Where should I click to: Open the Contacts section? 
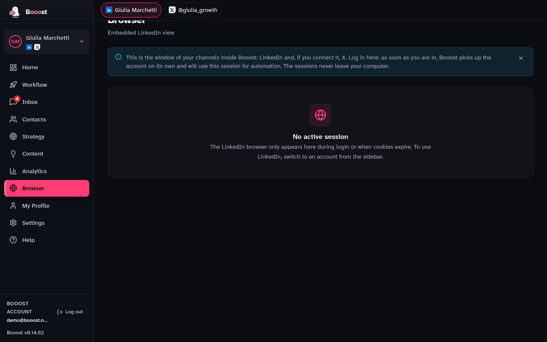tap(47, 119)
